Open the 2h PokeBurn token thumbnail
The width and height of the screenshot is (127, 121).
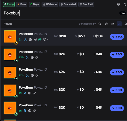(x=10, y=37)
